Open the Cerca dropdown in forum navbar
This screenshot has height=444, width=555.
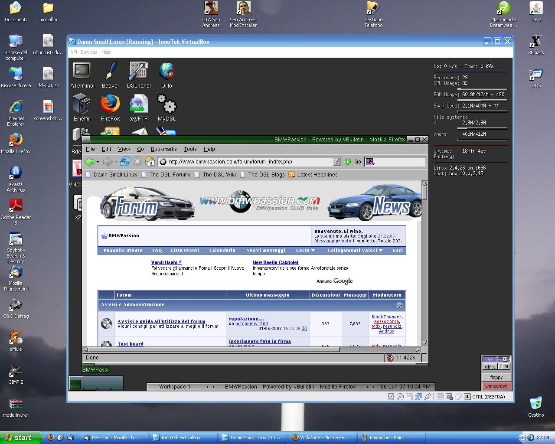pyautogui.click(x=305, y=250)
